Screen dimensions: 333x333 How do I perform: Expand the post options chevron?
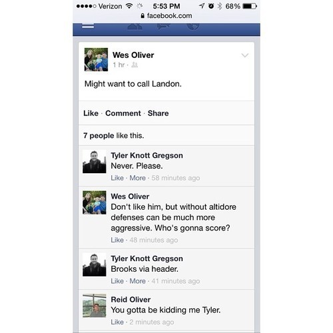(x=245, y=55)
